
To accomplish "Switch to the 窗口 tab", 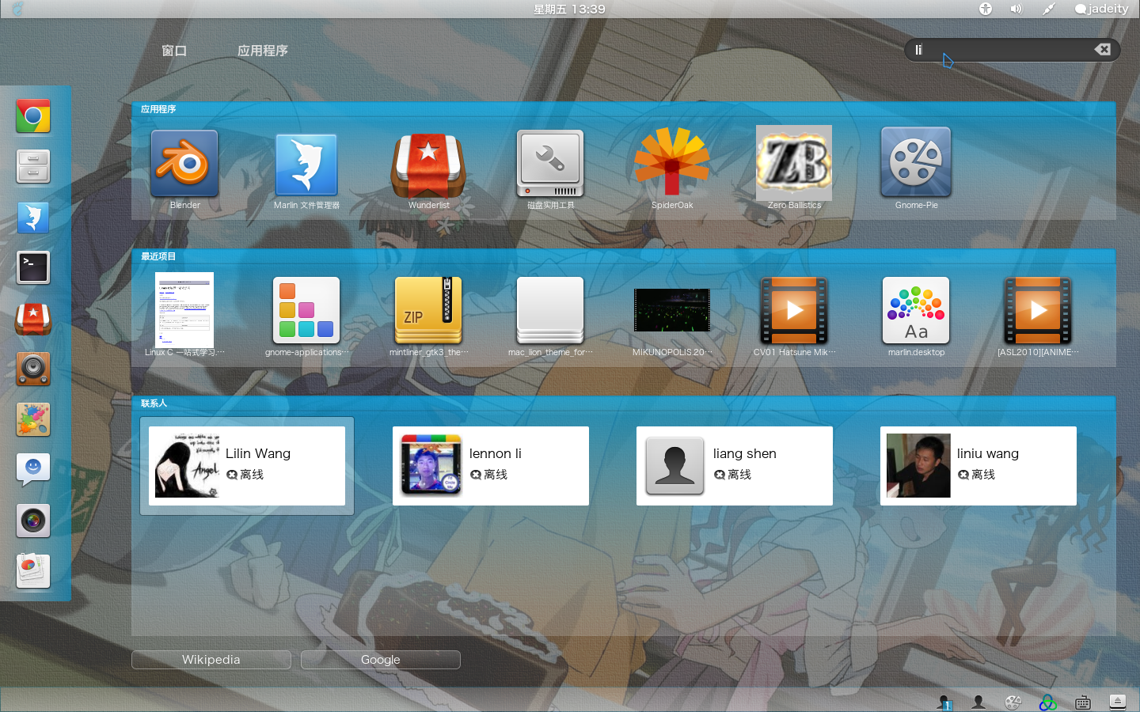I will click(x=174, y=51).
